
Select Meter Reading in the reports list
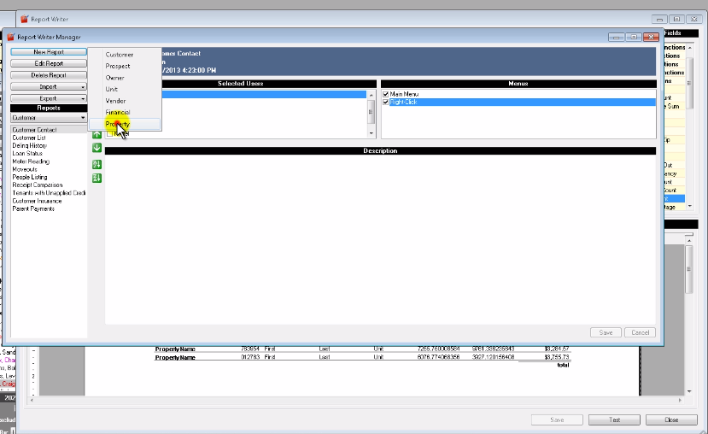(x=31, y=161)
